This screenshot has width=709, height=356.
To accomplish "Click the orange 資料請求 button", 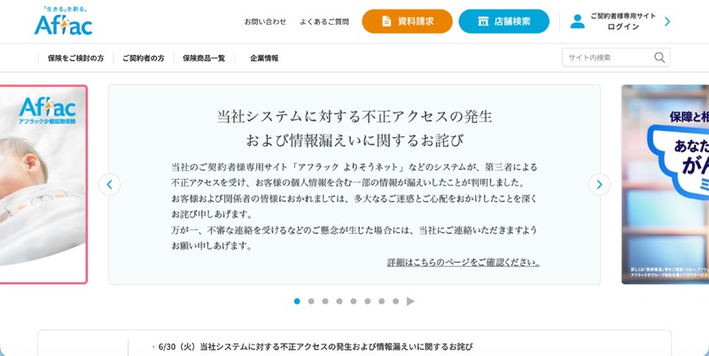I will 407,21.
